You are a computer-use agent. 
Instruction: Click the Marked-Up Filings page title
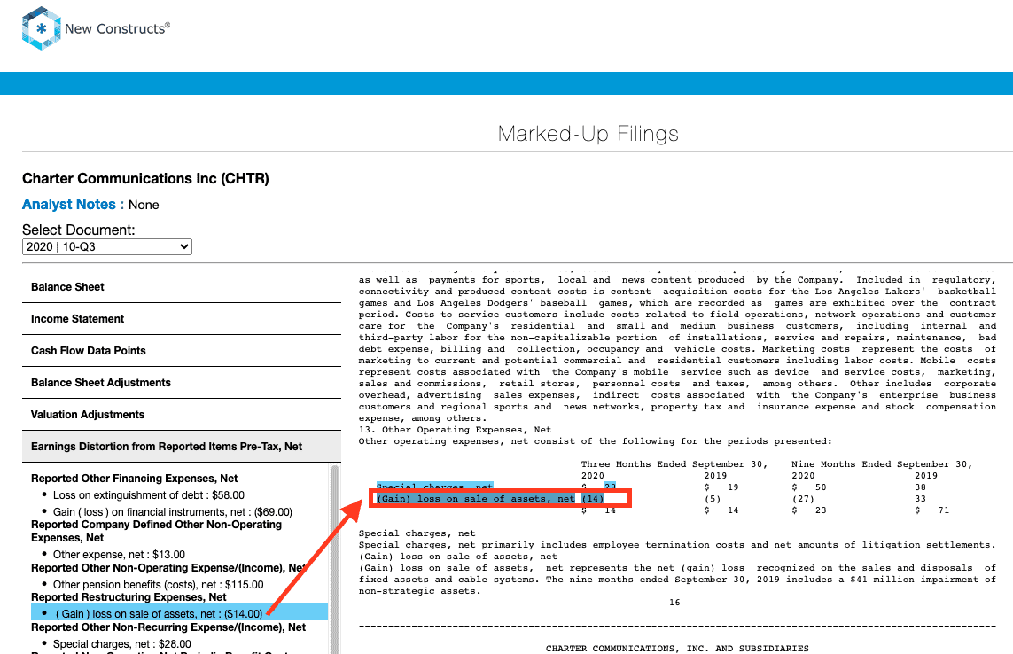(588, 134)
